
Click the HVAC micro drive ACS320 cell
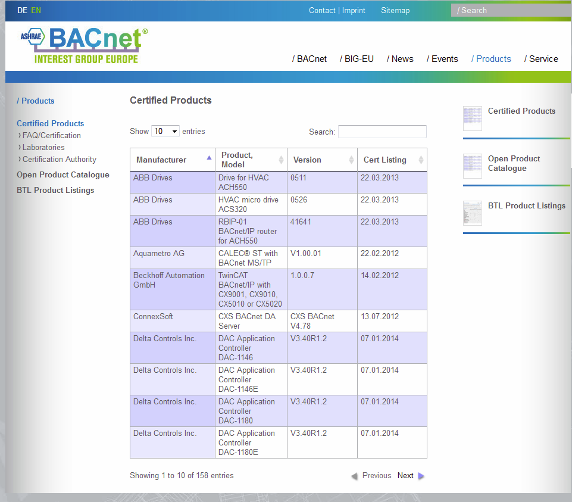click(251, 204)
